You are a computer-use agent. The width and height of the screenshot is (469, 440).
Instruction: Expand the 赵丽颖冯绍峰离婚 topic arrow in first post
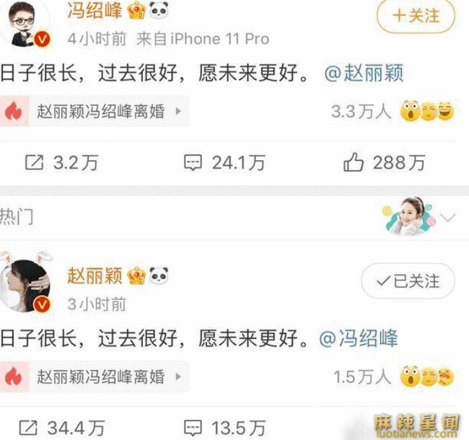pos(178,111)
